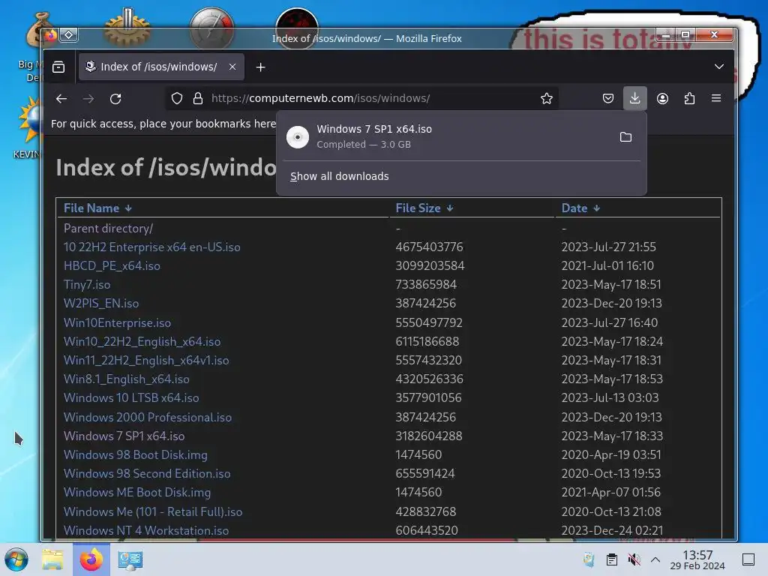Show downloaded file in containing folder
Image resolution: width=768 pixels, height=576 pixels.
tap(625, 137)
